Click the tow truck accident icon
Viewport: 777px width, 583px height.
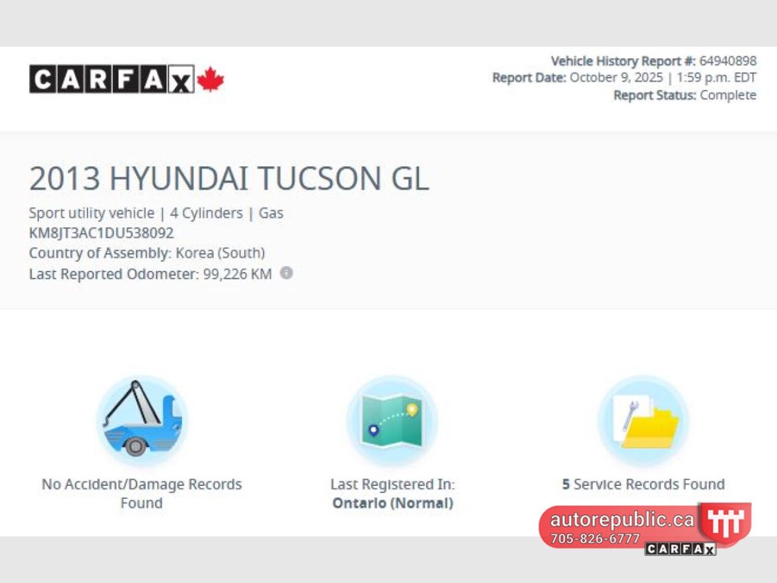[142, 420]
